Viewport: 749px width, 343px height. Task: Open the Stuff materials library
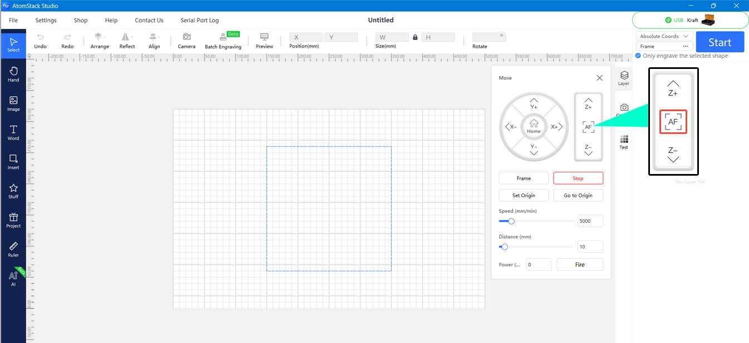[13, 191]
